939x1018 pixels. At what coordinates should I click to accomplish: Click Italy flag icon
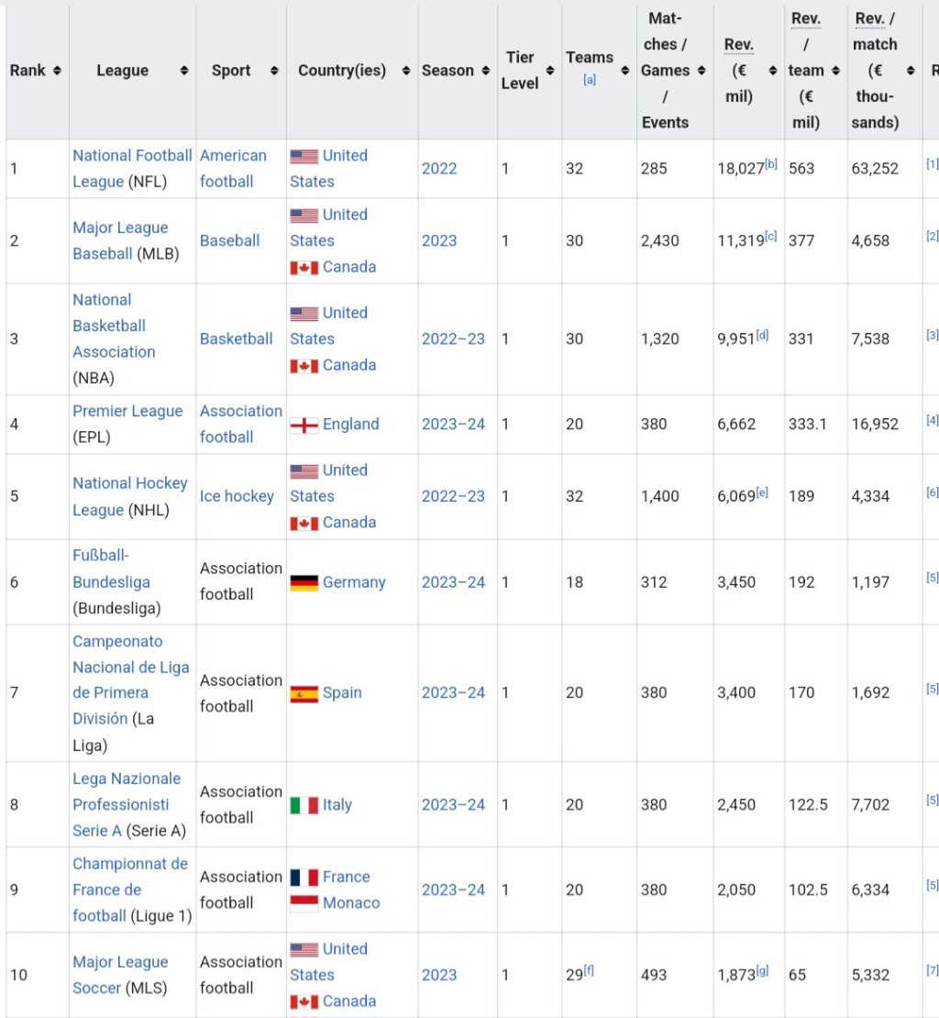coord(304,806)
